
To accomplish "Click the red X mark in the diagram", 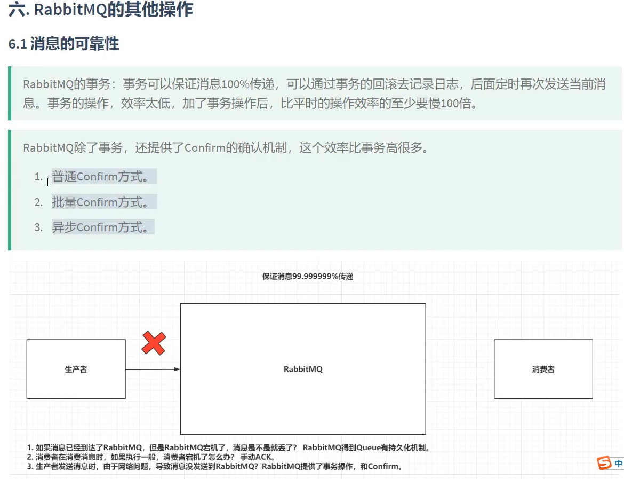I will (x=154, y=343).
